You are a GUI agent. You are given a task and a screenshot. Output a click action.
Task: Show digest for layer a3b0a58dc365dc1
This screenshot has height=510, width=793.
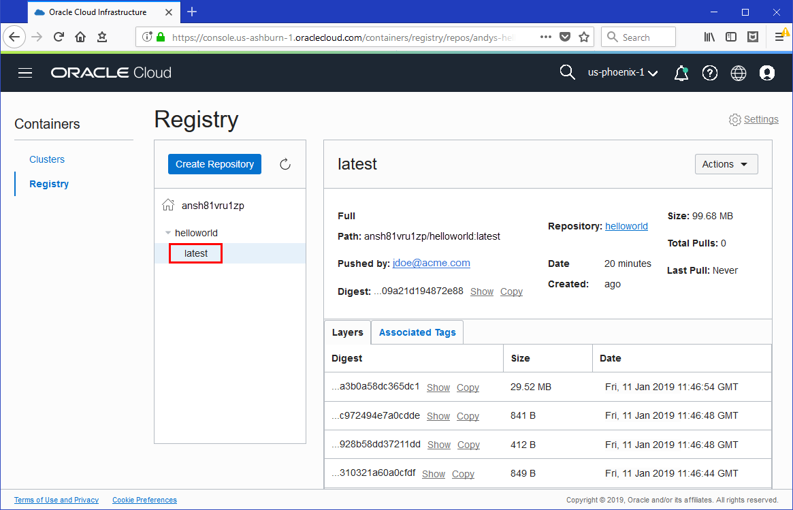438,387
